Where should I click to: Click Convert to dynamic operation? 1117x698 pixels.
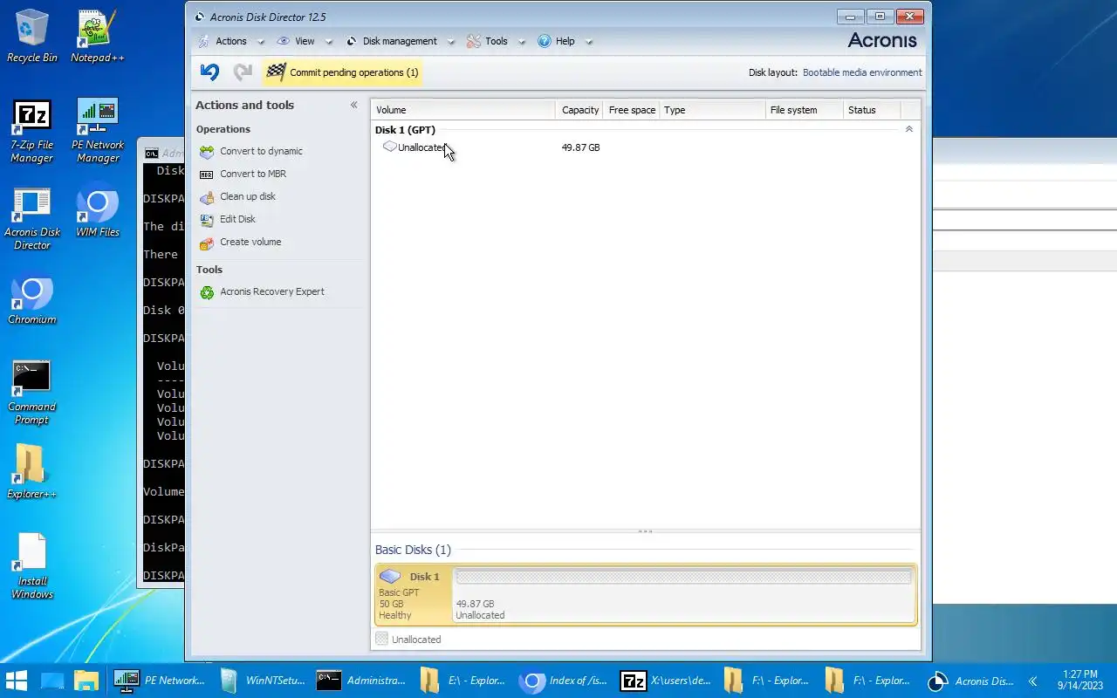tap(261, 151)
